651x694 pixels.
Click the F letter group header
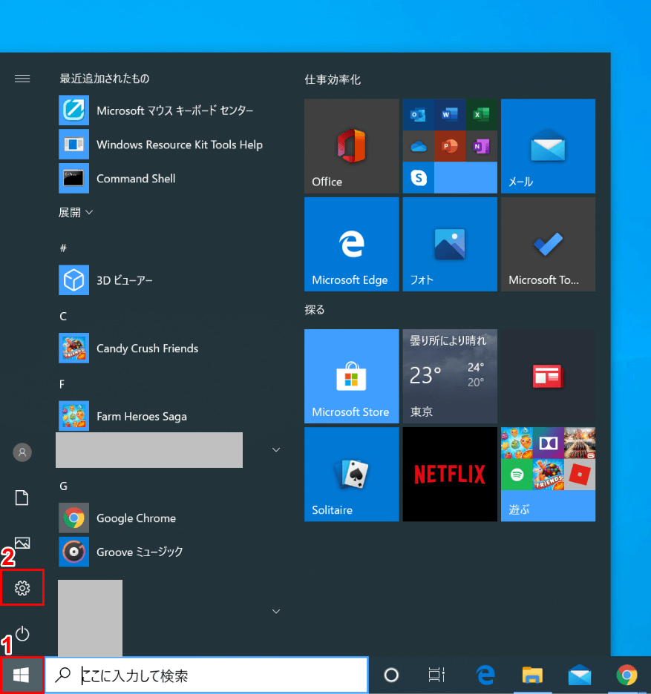pos(62,384)
